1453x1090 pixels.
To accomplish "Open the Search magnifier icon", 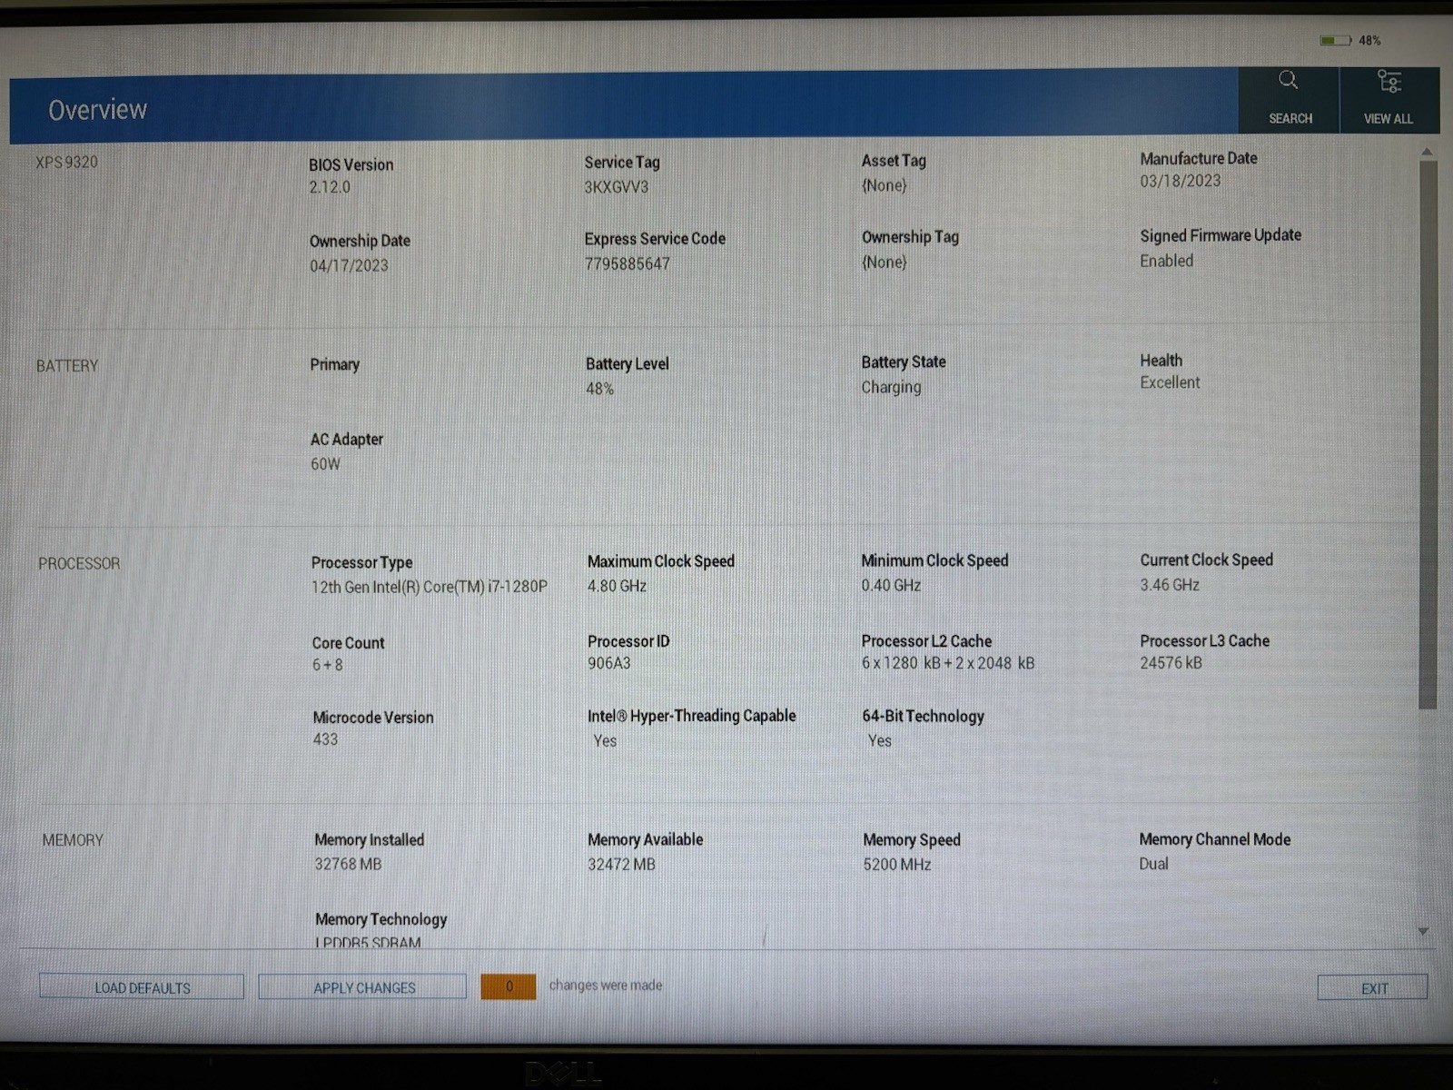I will coord(1288,81).
